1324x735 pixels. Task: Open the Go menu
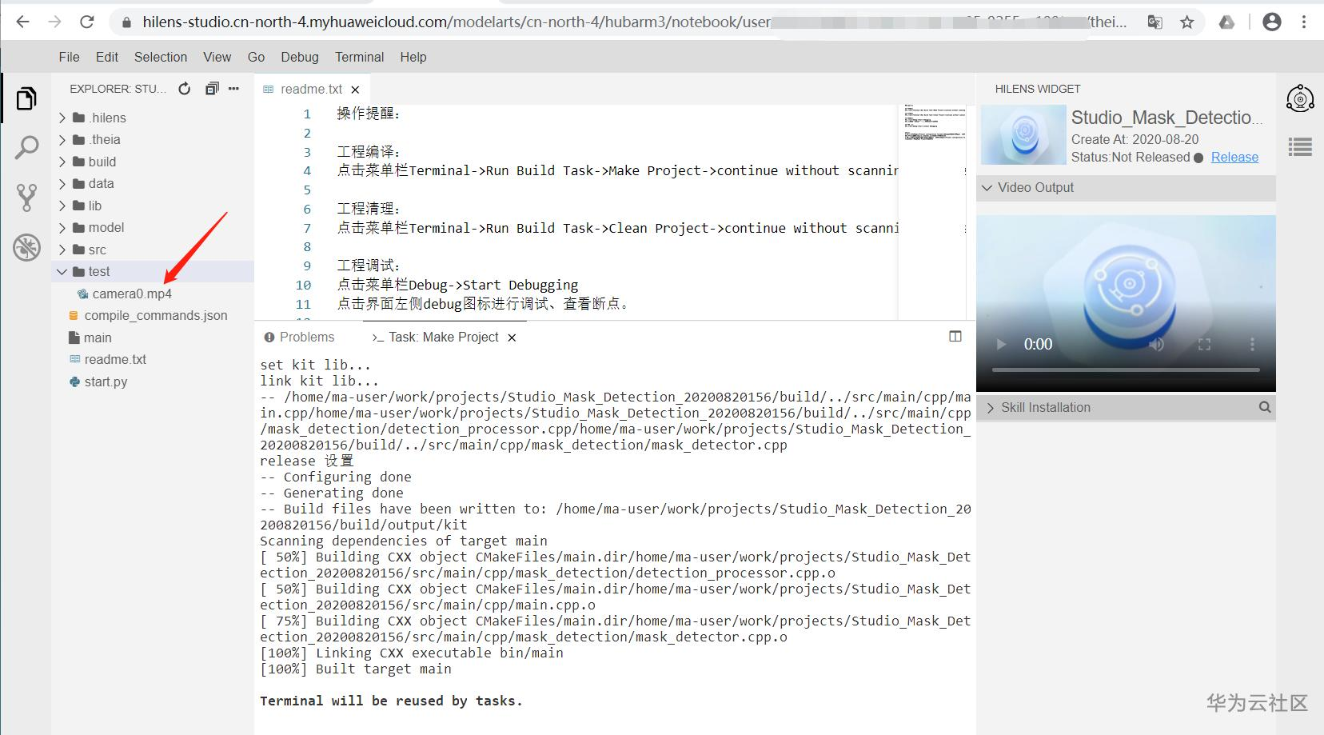click(x=256, y=57)
